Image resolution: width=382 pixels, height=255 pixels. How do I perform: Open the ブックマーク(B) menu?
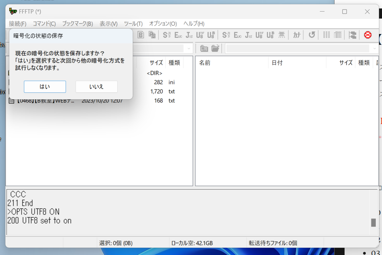pos(78,24)
